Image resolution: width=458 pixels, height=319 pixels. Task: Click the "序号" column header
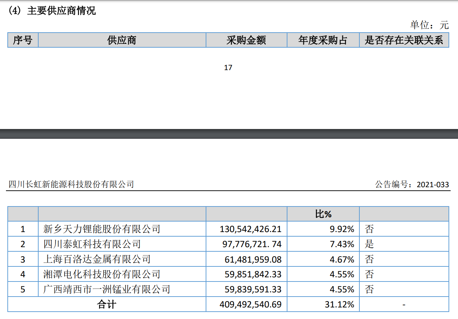click(23, 40)
